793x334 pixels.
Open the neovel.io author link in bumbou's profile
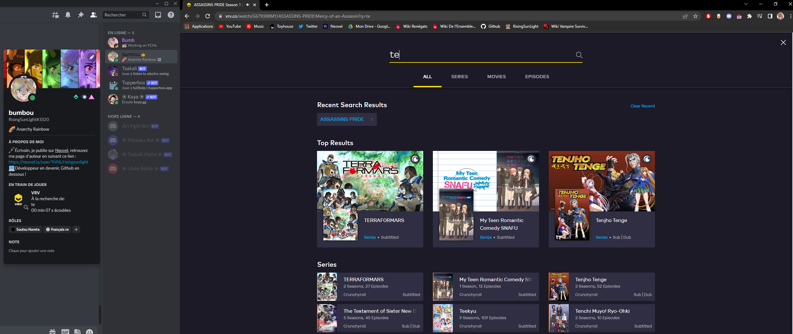tap(48, 162)
